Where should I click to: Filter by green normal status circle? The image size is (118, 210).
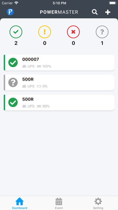tap(16, 32)
